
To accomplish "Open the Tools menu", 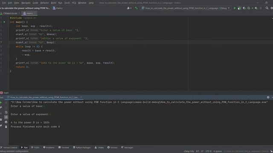I will coord(67,3).
